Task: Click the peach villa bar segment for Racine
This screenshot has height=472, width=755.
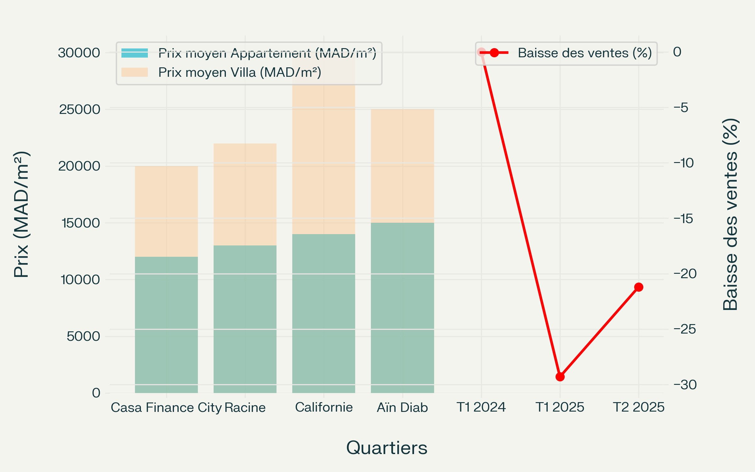Action: 245,194
